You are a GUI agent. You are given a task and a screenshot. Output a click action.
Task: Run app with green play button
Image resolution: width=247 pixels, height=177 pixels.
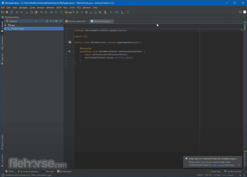(78, 12)
